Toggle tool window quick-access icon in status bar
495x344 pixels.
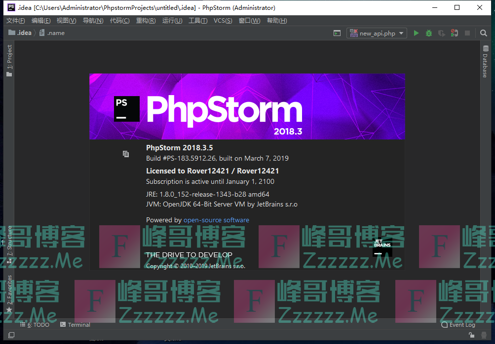[x=11, y=335]
